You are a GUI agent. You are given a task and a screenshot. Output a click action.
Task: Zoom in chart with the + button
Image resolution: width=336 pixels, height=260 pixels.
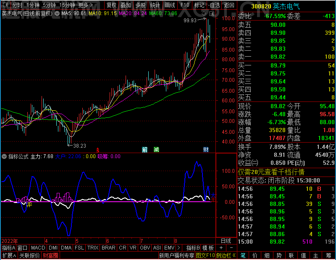(x=221, y=248)
